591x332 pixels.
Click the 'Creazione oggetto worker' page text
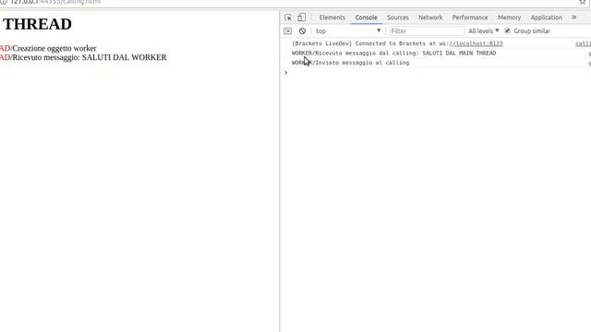point(54,48)
